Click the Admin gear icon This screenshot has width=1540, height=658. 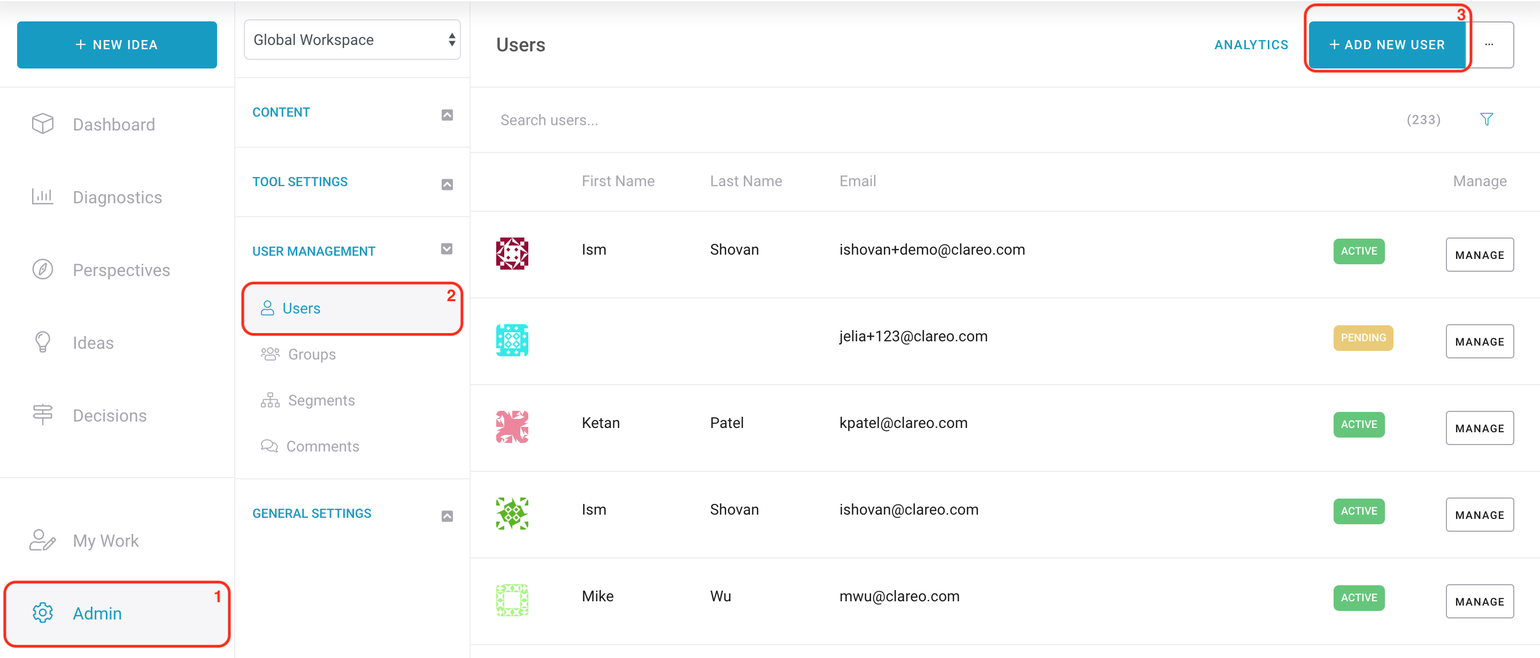coord(42,613)
